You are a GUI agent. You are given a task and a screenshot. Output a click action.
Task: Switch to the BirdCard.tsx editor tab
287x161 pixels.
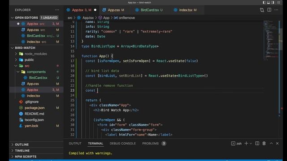(x=149, y=10)
